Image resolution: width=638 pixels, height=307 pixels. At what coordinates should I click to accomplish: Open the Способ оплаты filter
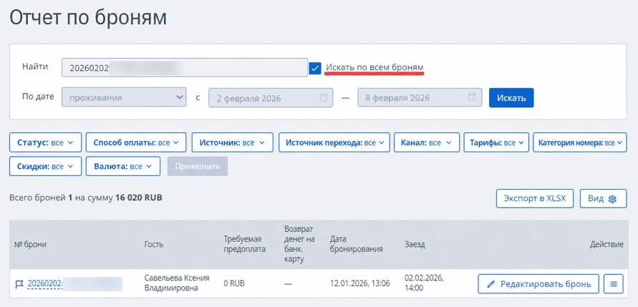click(136, 142)
